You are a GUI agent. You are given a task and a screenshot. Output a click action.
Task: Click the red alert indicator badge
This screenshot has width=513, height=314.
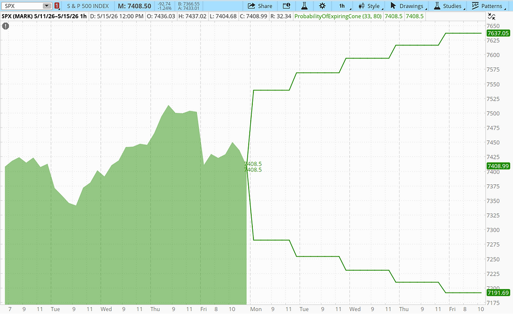click(x=57, y=6)
